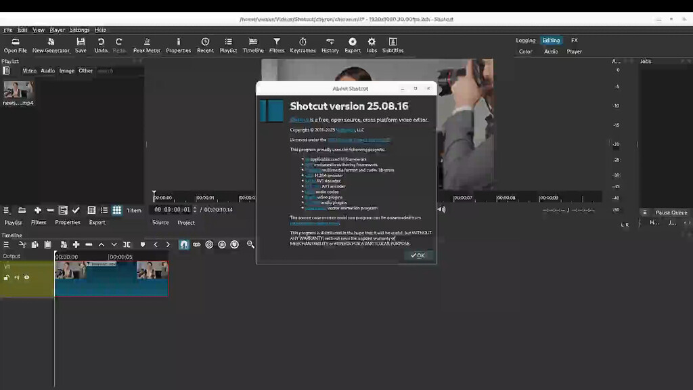This screenshot has height=390, width=693.
Task: Hide the V1 track video
Action: click(26, 277)
